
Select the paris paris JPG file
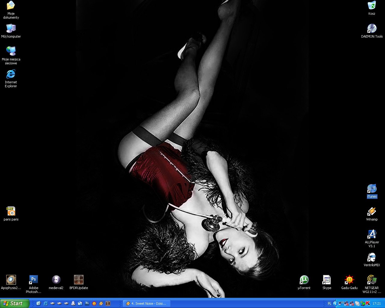11,212
